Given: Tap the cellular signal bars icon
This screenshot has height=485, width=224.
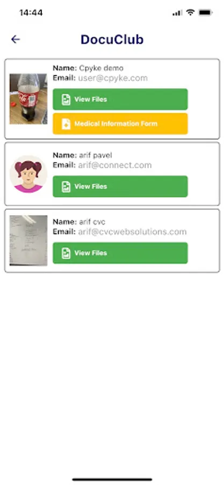Looking at the screenshot, I should (177, 13).
